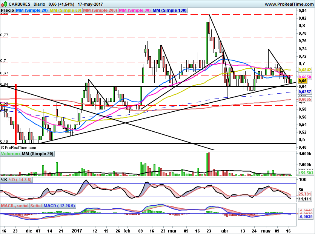Select the Precio indicator label
The image size is (315, 234).
pos(8,10)
